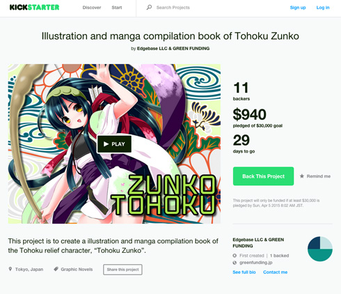
Task: Click the Kickstarter logo
Action: point(34,8)
